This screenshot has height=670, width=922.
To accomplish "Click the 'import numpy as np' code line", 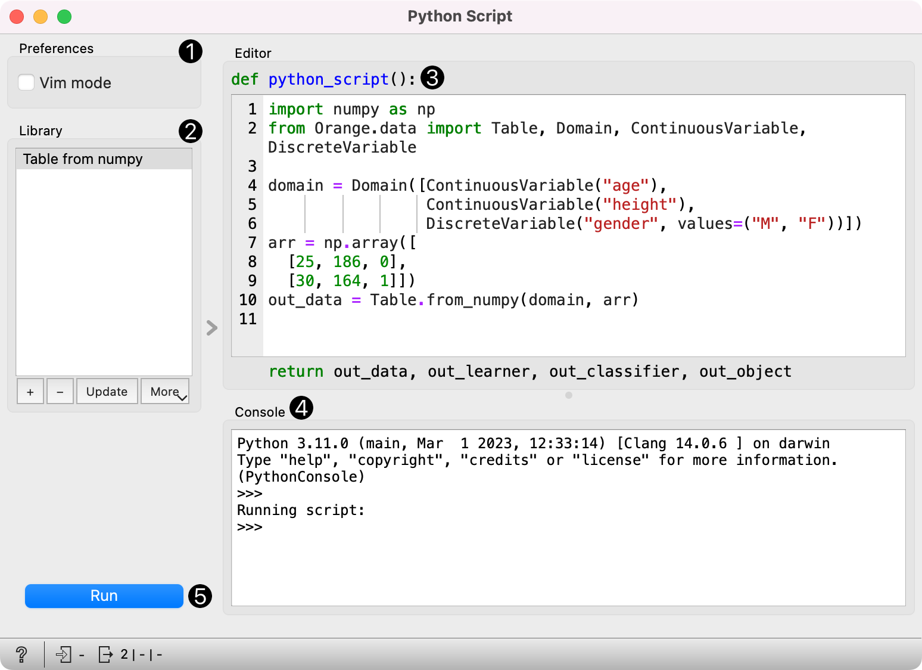I will tap(351, 110).
